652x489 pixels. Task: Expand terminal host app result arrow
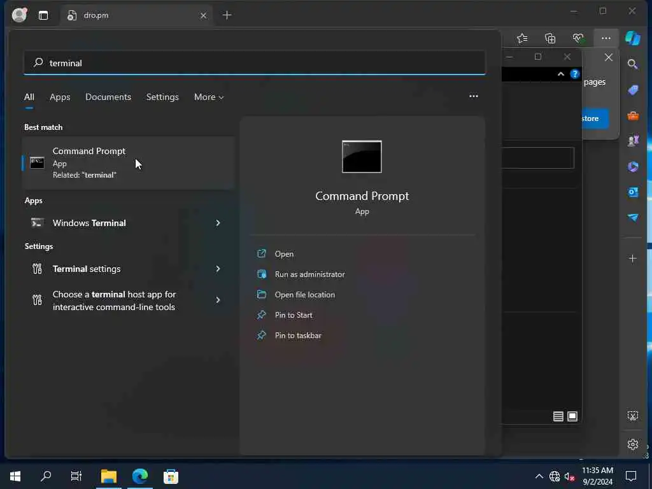(x=218, y=300)
